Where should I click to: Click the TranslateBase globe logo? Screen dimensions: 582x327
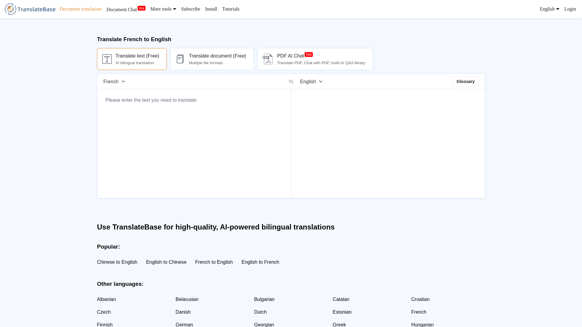click(10, 9)
